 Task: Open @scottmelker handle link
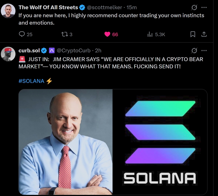point(104,7)
